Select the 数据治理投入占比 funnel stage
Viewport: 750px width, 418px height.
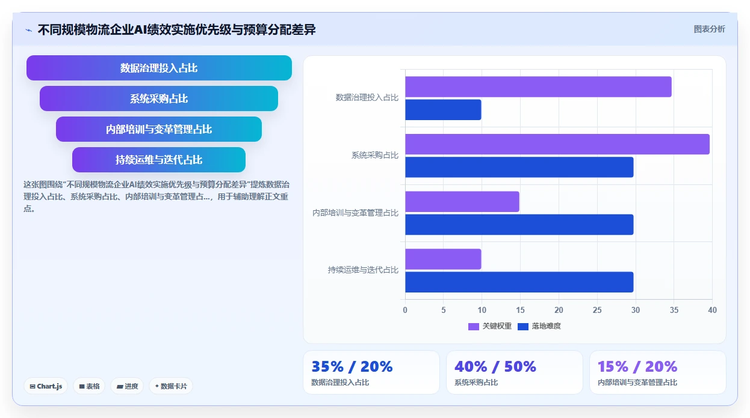click(159, 68)
